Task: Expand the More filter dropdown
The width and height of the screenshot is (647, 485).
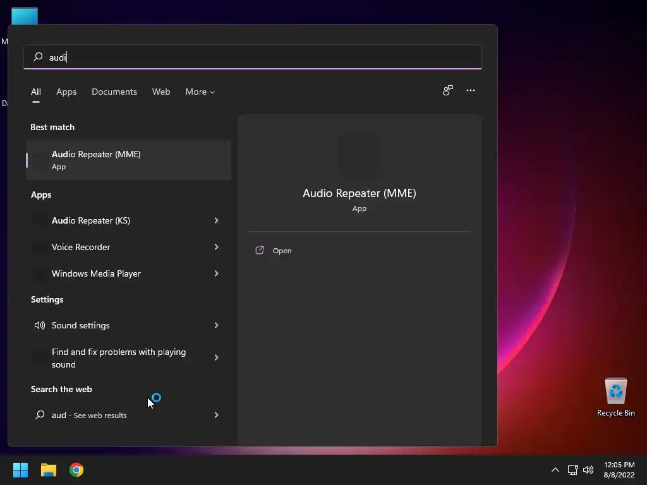Action: coord(200,92)
